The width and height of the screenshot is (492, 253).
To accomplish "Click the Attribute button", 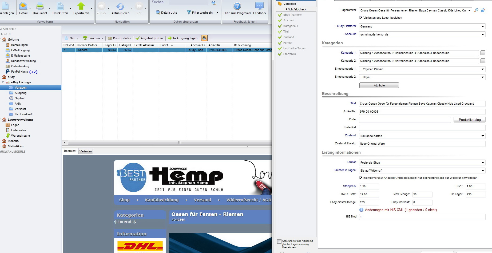I will (x=379, y=85).
